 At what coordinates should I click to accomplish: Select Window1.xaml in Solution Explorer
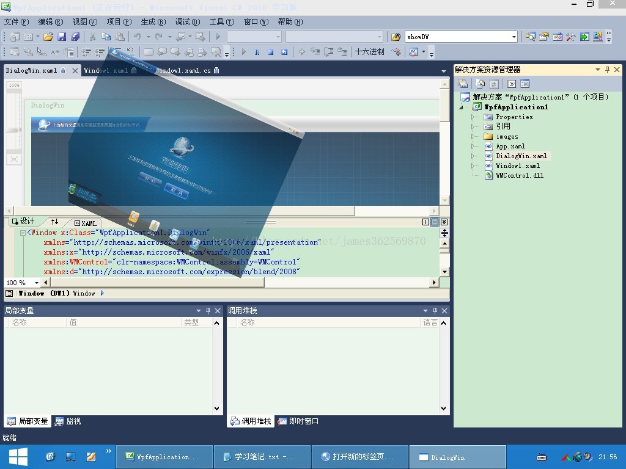[x=517, y=166]
